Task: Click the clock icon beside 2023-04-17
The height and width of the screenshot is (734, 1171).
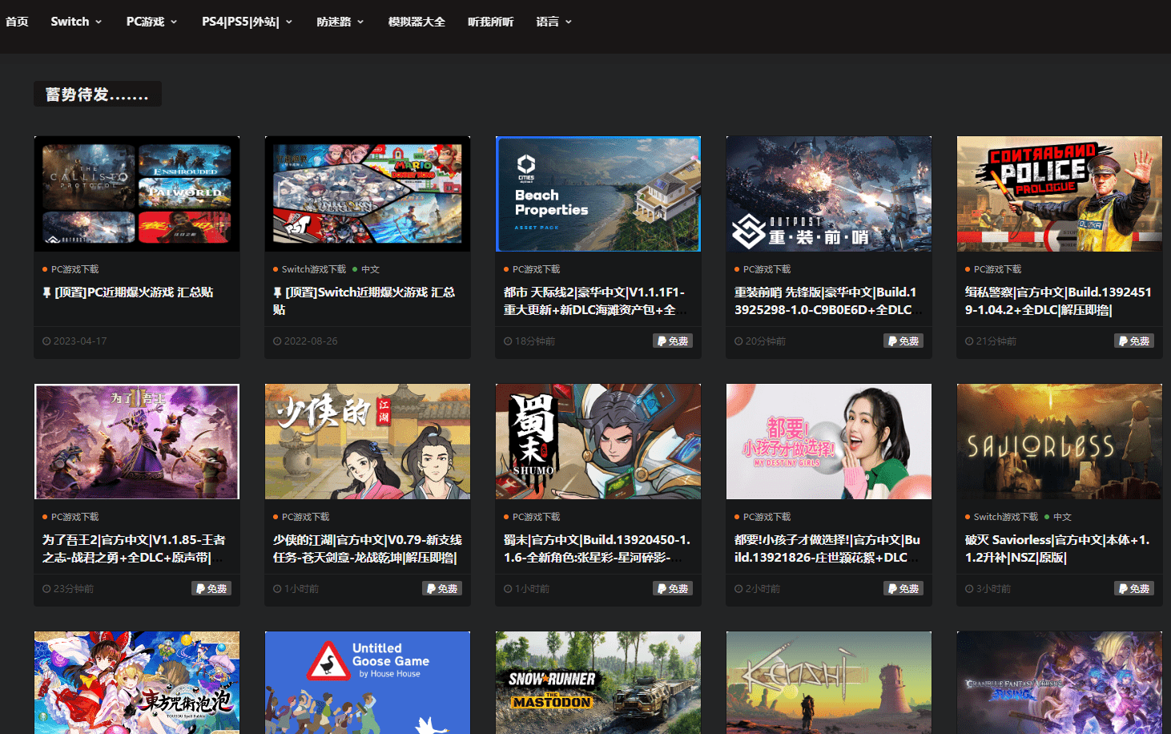Action: coord(48,341)
